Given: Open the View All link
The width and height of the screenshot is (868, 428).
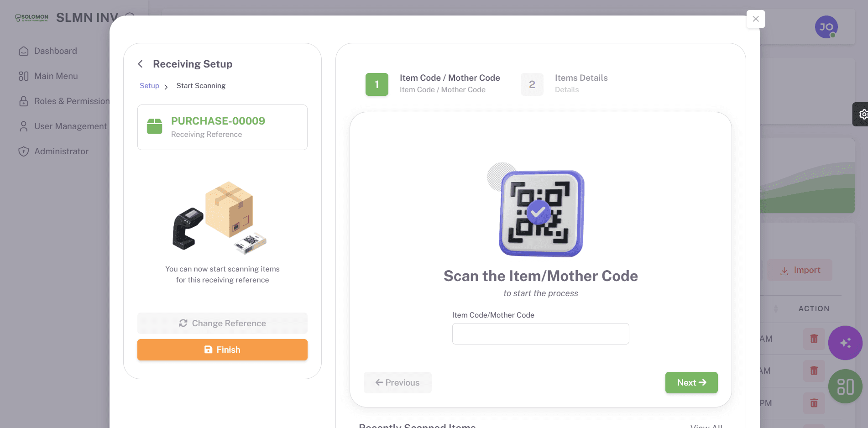Looking at the screenshot, I should 706,426.
